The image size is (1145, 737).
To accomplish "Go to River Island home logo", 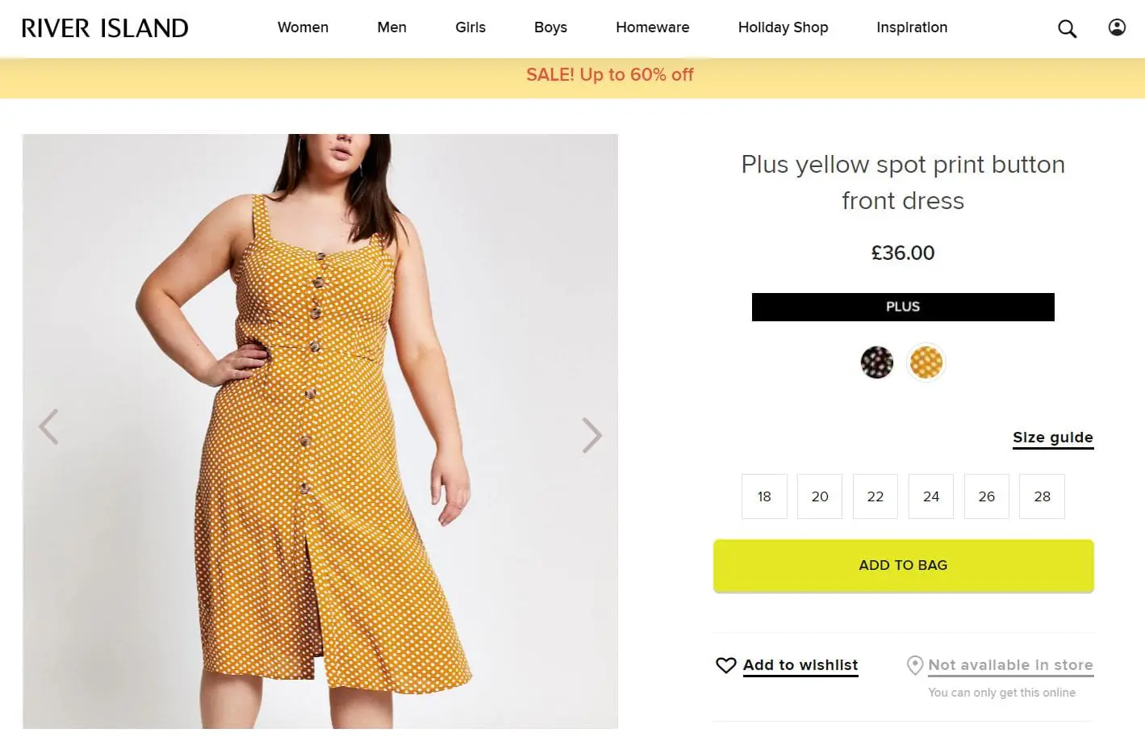I will tap(105, 28).
